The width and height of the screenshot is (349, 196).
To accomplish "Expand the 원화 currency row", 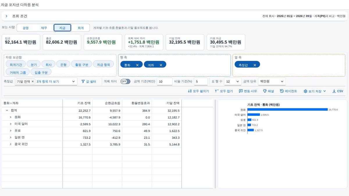I will click(x=11, y=117).
